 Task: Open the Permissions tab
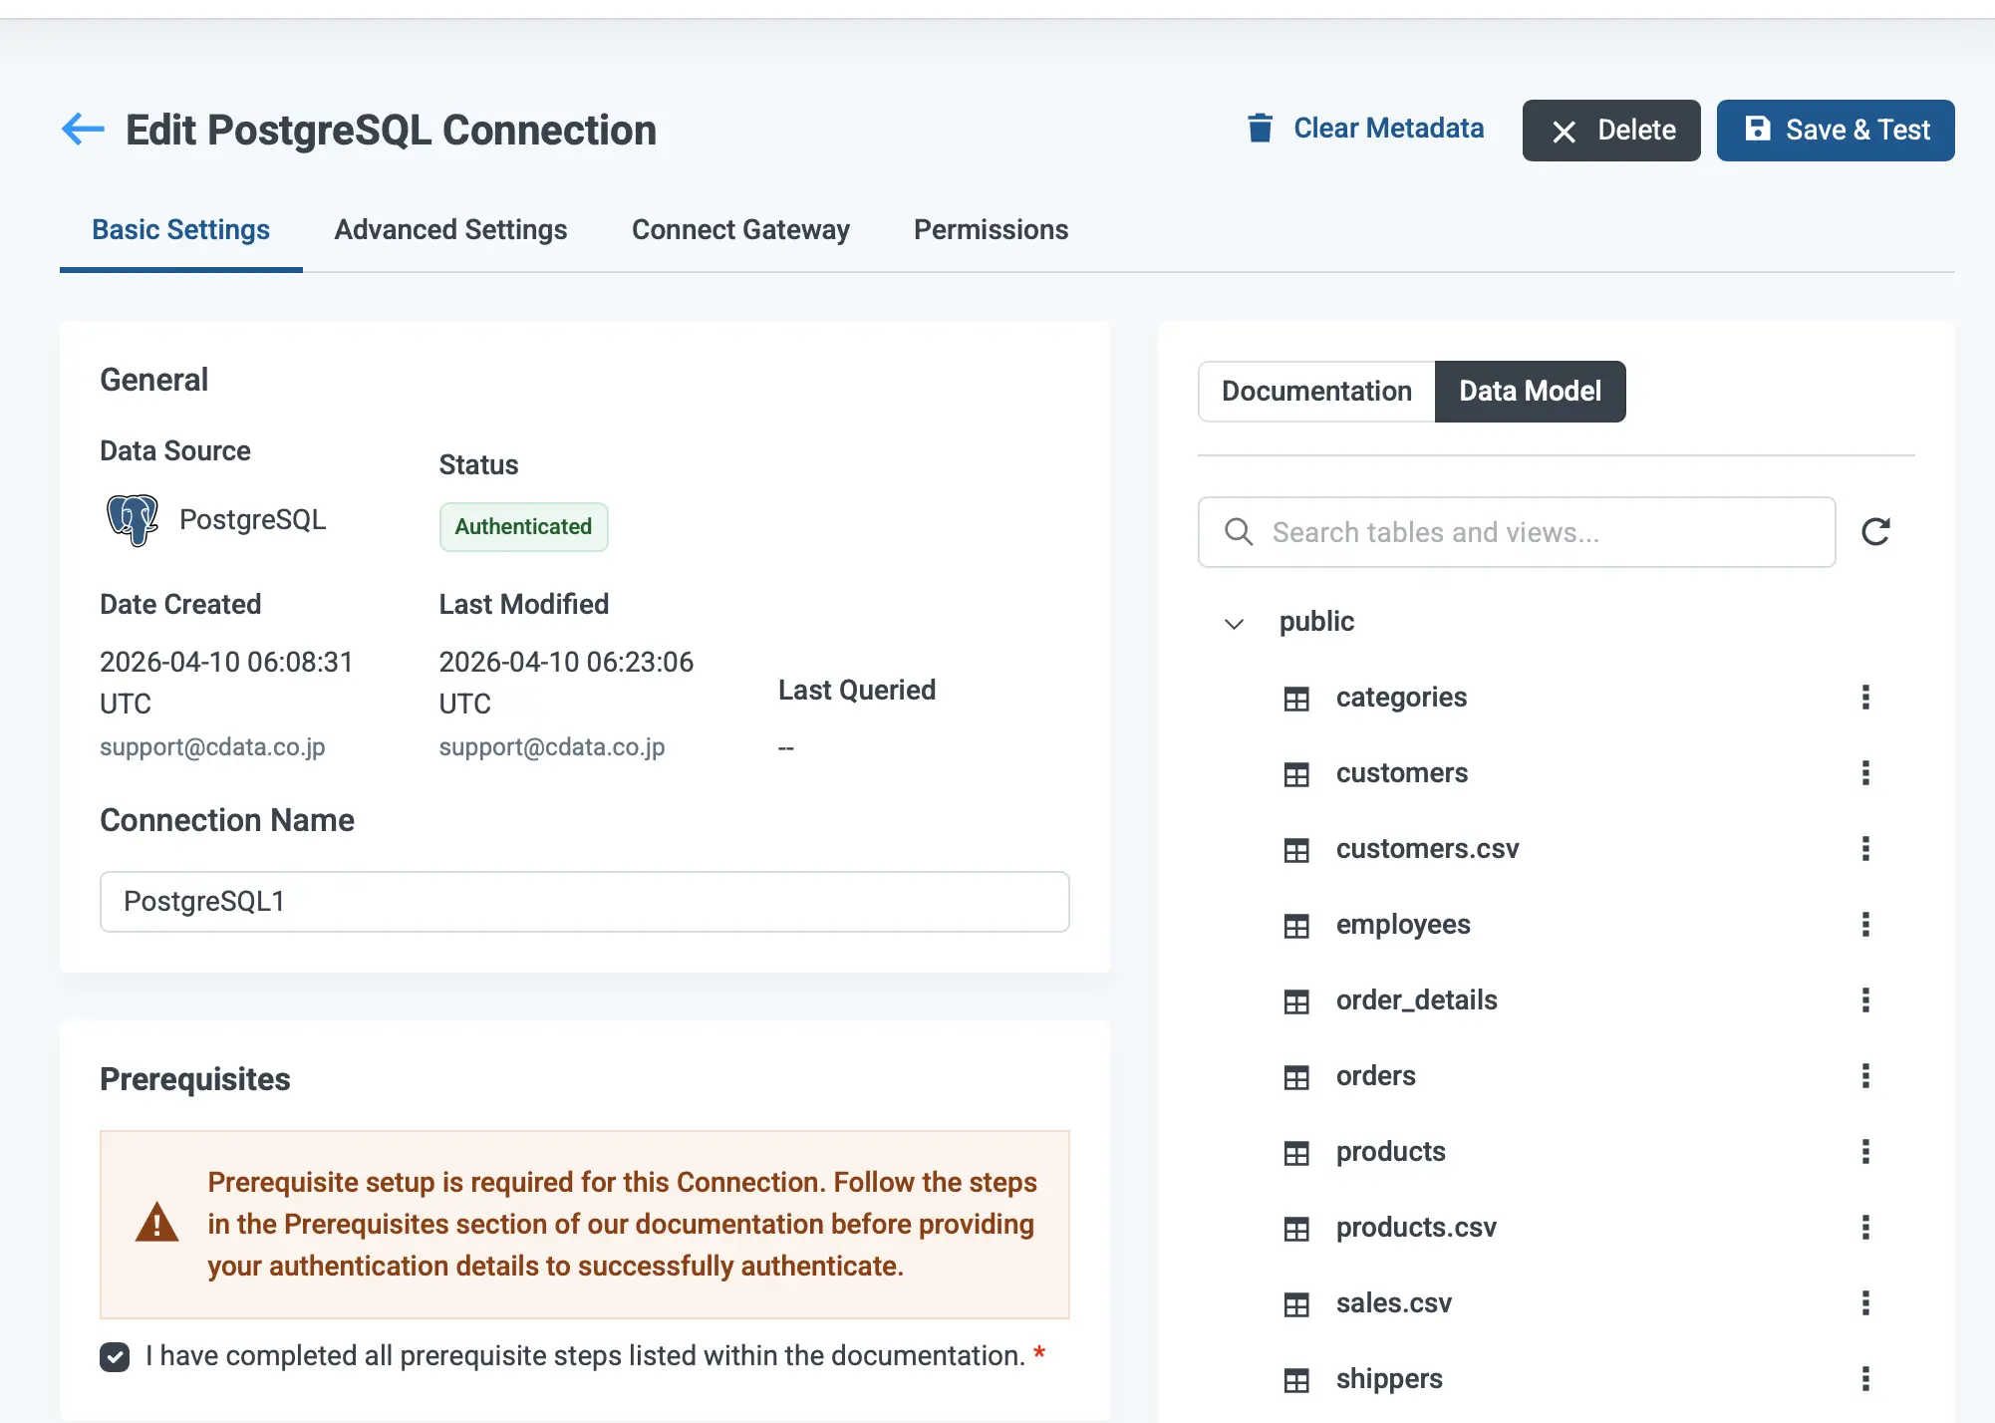[991, 230]
